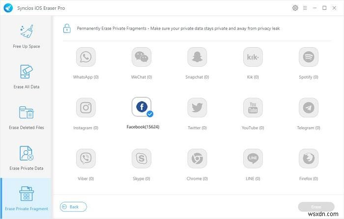Screen dimensions: 344x219
Task: Click the Syncios iOS Eraser Pro title
Action: pyautogui.click(x=41, y=8)
